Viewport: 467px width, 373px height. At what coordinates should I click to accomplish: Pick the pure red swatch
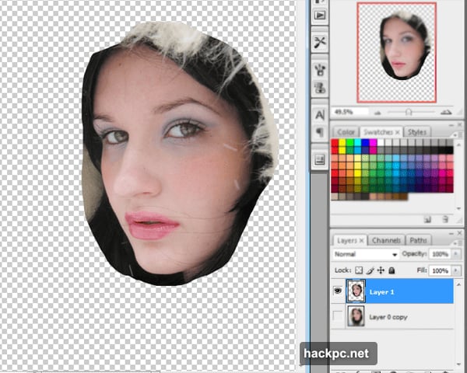pyautogui.click(x=335, y=143)
